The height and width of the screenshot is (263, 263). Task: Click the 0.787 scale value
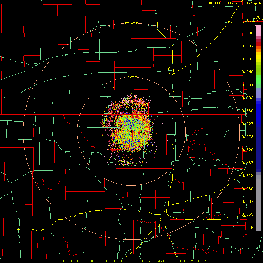point(248,85)
